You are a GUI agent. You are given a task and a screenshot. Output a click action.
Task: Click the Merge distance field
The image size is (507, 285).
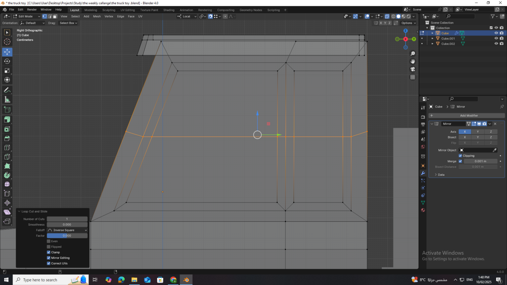pos(480,161)
